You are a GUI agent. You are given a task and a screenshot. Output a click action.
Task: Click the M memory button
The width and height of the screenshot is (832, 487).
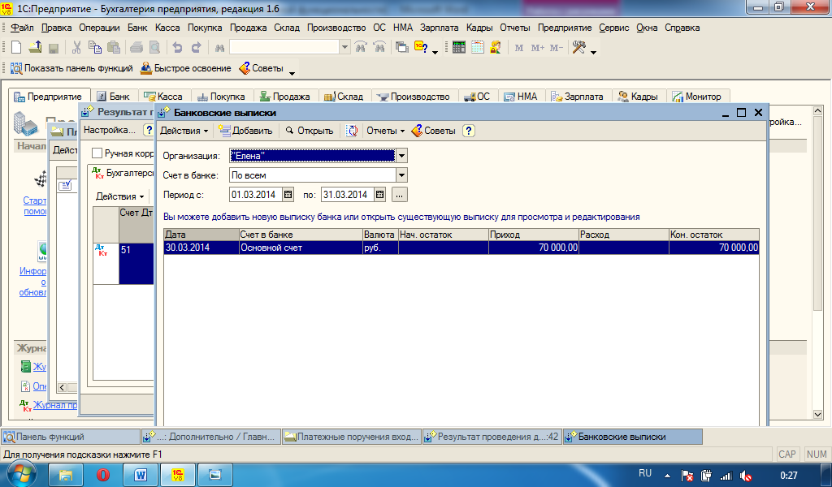(x=519, y=48)
